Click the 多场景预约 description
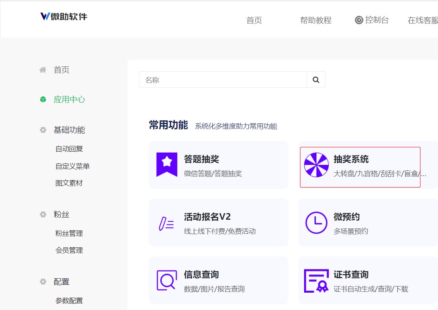This screenshot has width=438, height=310. (x=351, y=231)
